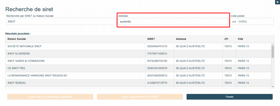Click the results list scrollbar thumb
Viewport: 280px width, 106px height.
273,52
